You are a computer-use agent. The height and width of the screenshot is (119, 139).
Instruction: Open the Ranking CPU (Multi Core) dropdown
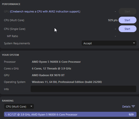19,106
